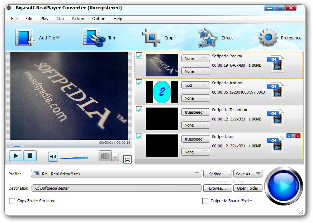Remove Softpedia.rm with red X
313x223 pixels.
(298, 136)
